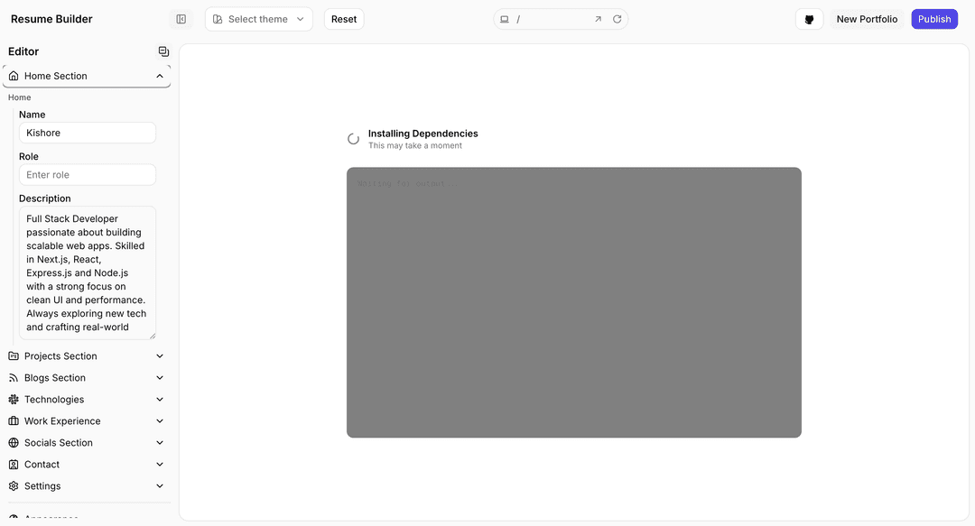
Task: Click the refresh icon in URL bar
Action: pyautogui.click(x=617, y=19)
